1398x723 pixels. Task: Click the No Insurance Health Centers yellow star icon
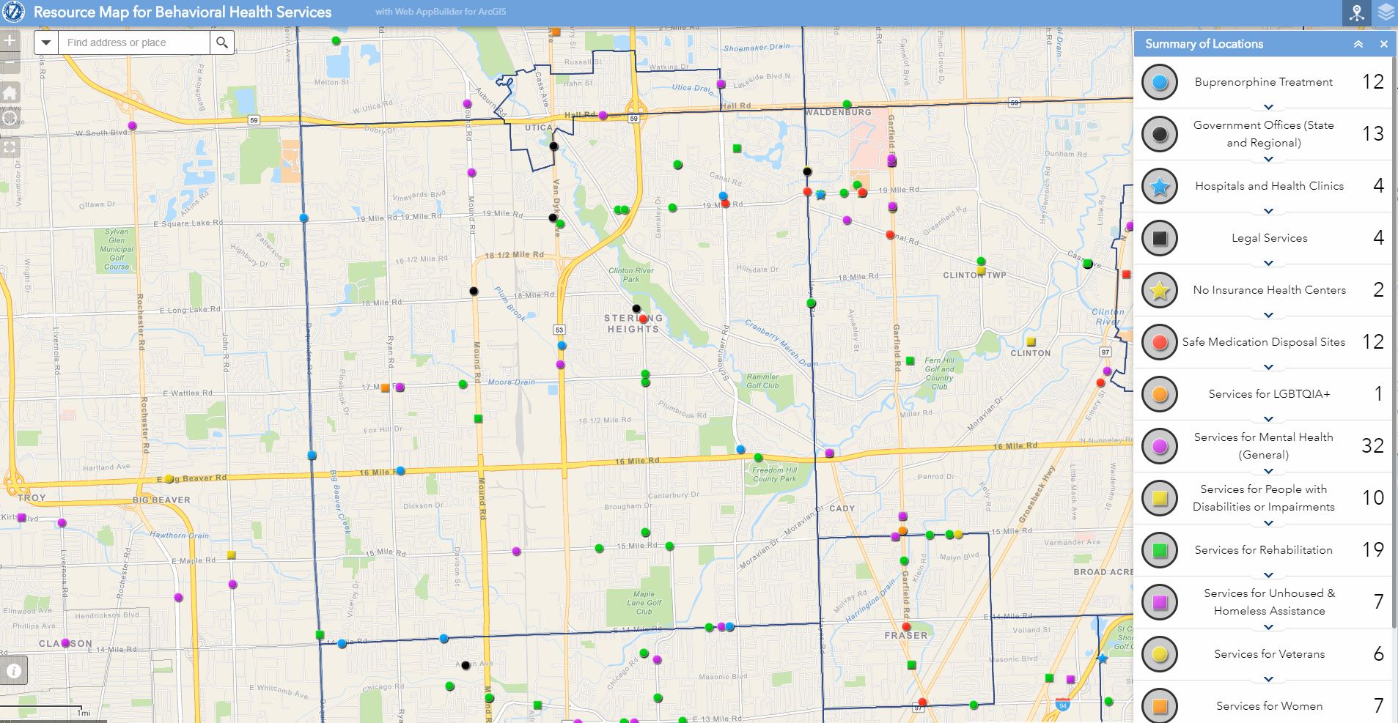(1159, 290)
